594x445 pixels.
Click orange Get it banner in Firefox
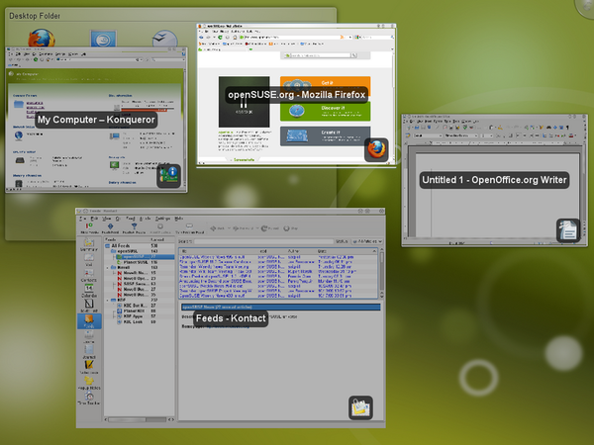[325, 86]
